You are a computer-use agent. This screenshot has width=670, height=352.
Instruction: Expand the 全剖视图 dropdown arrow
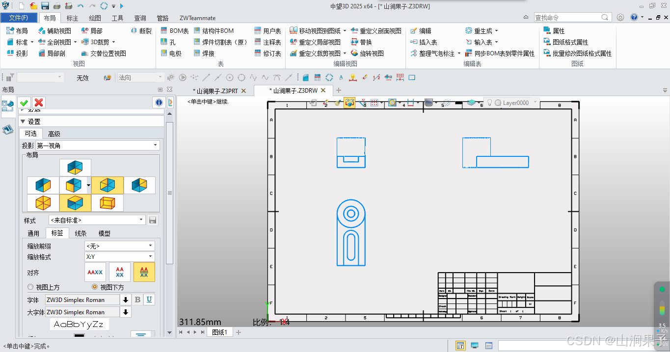click(75, 42)
